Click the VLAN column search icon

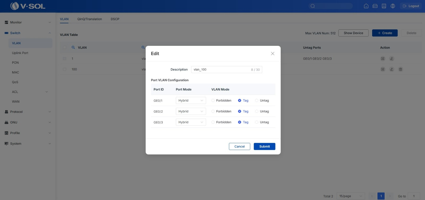pyautogui.click(x=73, y=47)
